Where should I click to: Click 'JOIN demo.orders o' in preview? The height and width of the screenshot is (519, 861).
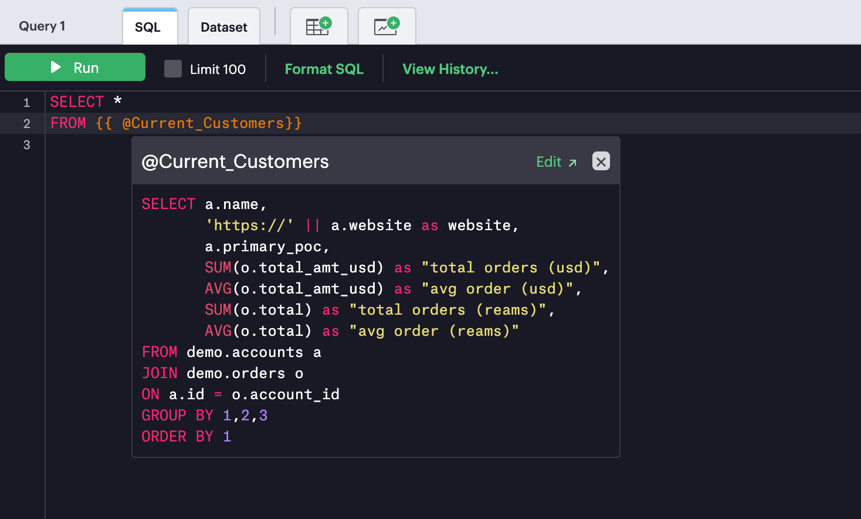(x=223, y=373)
